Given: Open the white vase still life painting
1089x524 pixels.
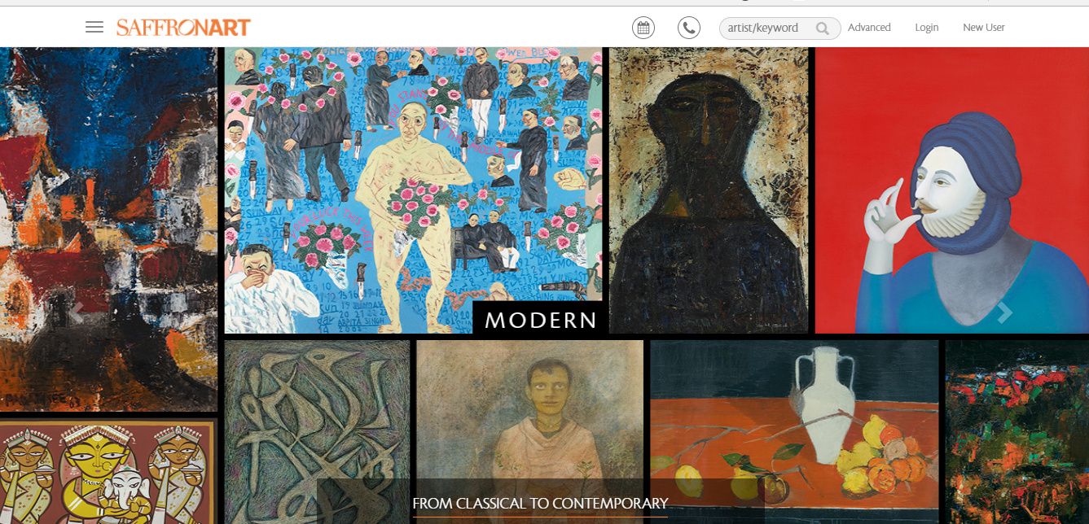Looking at the screenshot, I should pos(794,432).
